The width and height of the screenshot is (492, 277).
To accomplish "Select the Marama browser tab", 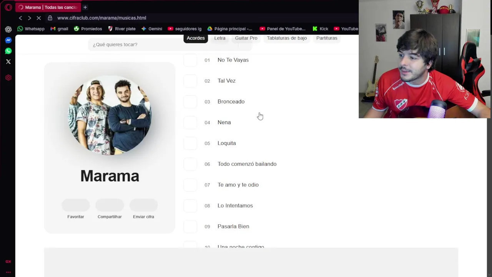I will [48, 7].
